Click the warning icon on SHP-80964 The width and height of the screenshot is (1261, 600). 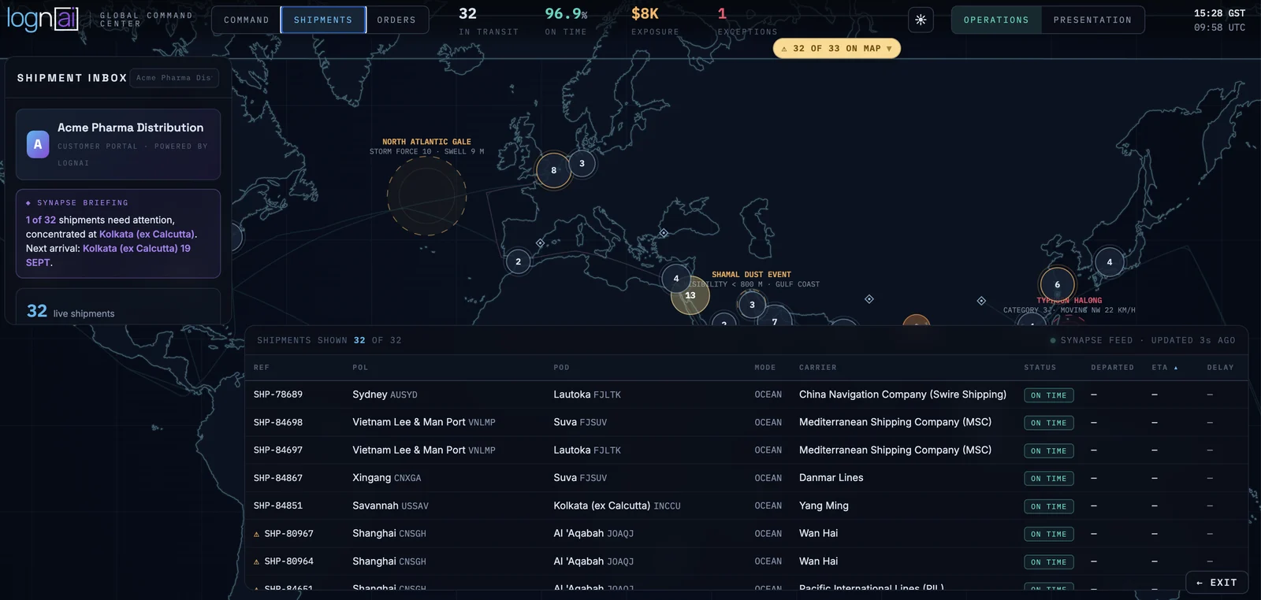[x=256, y=562]
